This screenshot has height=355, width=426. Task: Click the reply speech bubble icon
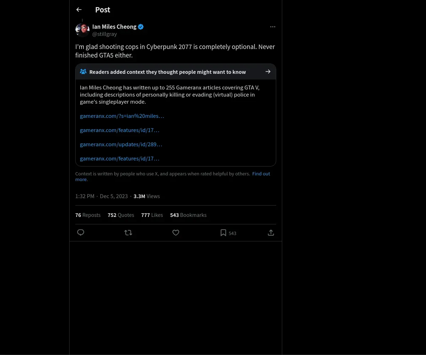(81, 233)
